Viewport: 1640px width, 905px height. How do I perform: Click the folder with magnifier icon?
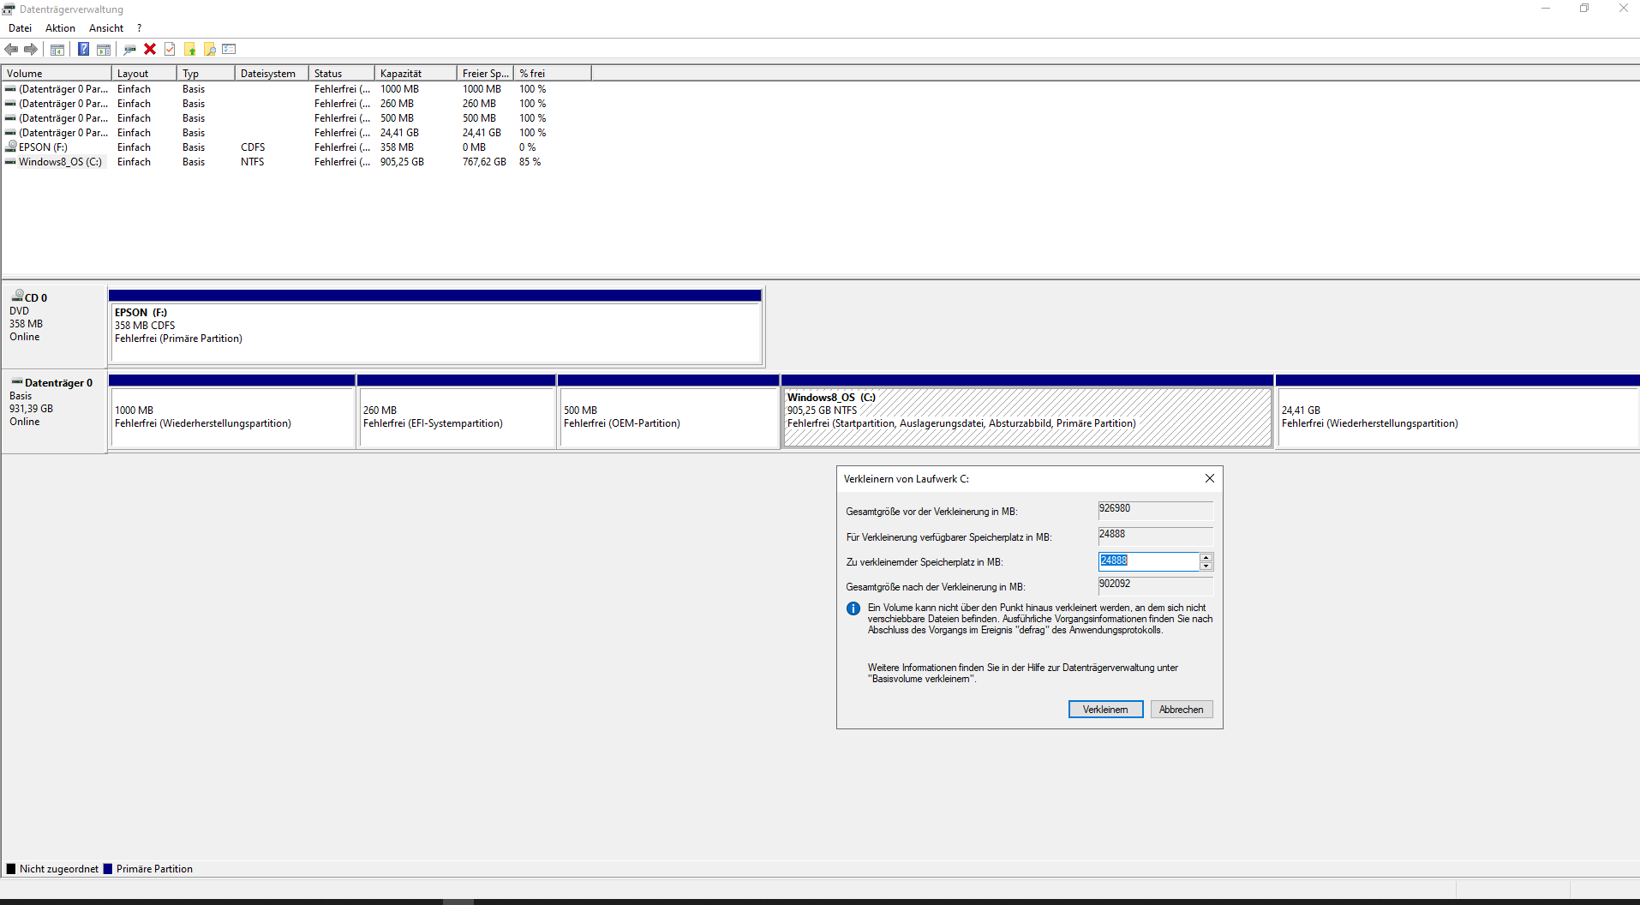pyautogui.click(x=210, y=50)
